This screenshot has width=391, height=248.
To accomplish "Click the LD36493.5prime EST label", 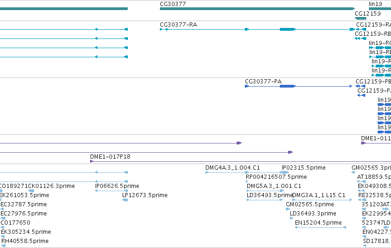I will coord(269,195).
